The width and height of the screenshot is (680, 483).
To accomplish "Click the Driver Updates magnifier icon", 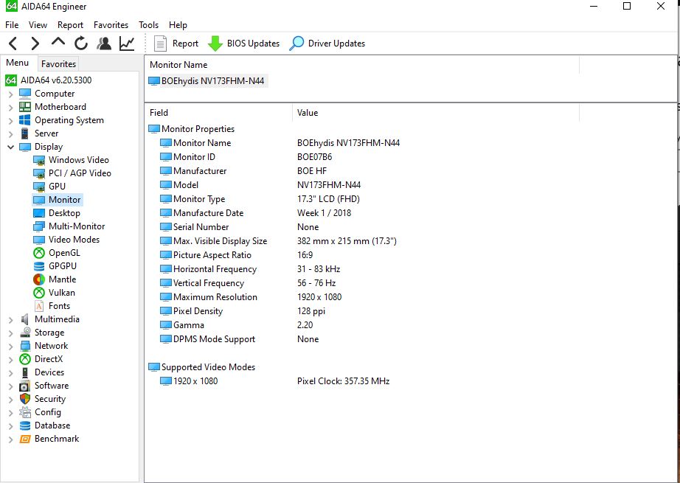I will (296, 44).
